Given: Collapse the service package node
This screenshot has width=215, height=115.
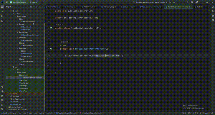Looking at the screenshot, I should (18, 48).
